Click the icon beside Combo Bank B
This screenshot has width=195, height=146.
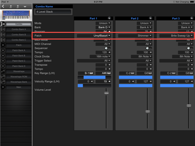(x=3, y=35)
